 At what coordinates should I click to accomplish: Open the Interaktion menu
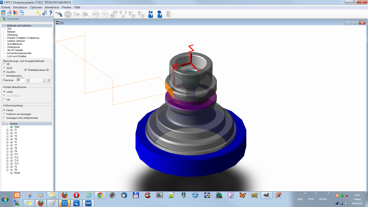tap(52, 7)
